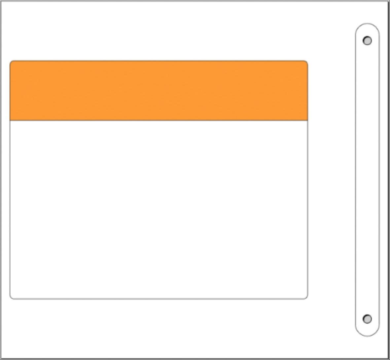Viewport: 390px width, 360px height.
Task: Click the bottom circular knob on the vertical bar
Action: click(x=367, y=319)
